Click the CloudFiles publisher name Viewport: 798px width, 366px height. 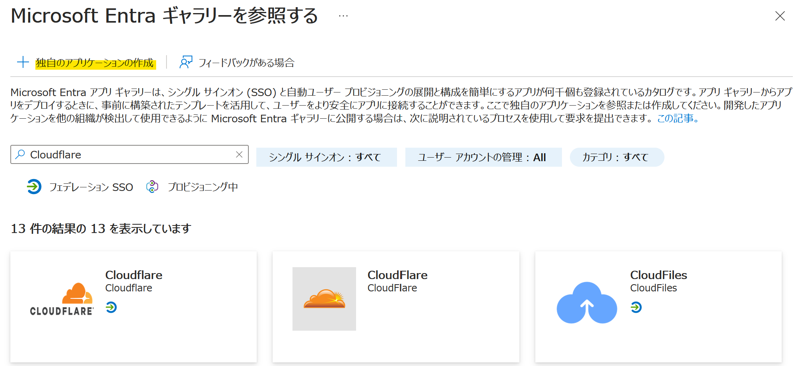[x=653, y=288]
